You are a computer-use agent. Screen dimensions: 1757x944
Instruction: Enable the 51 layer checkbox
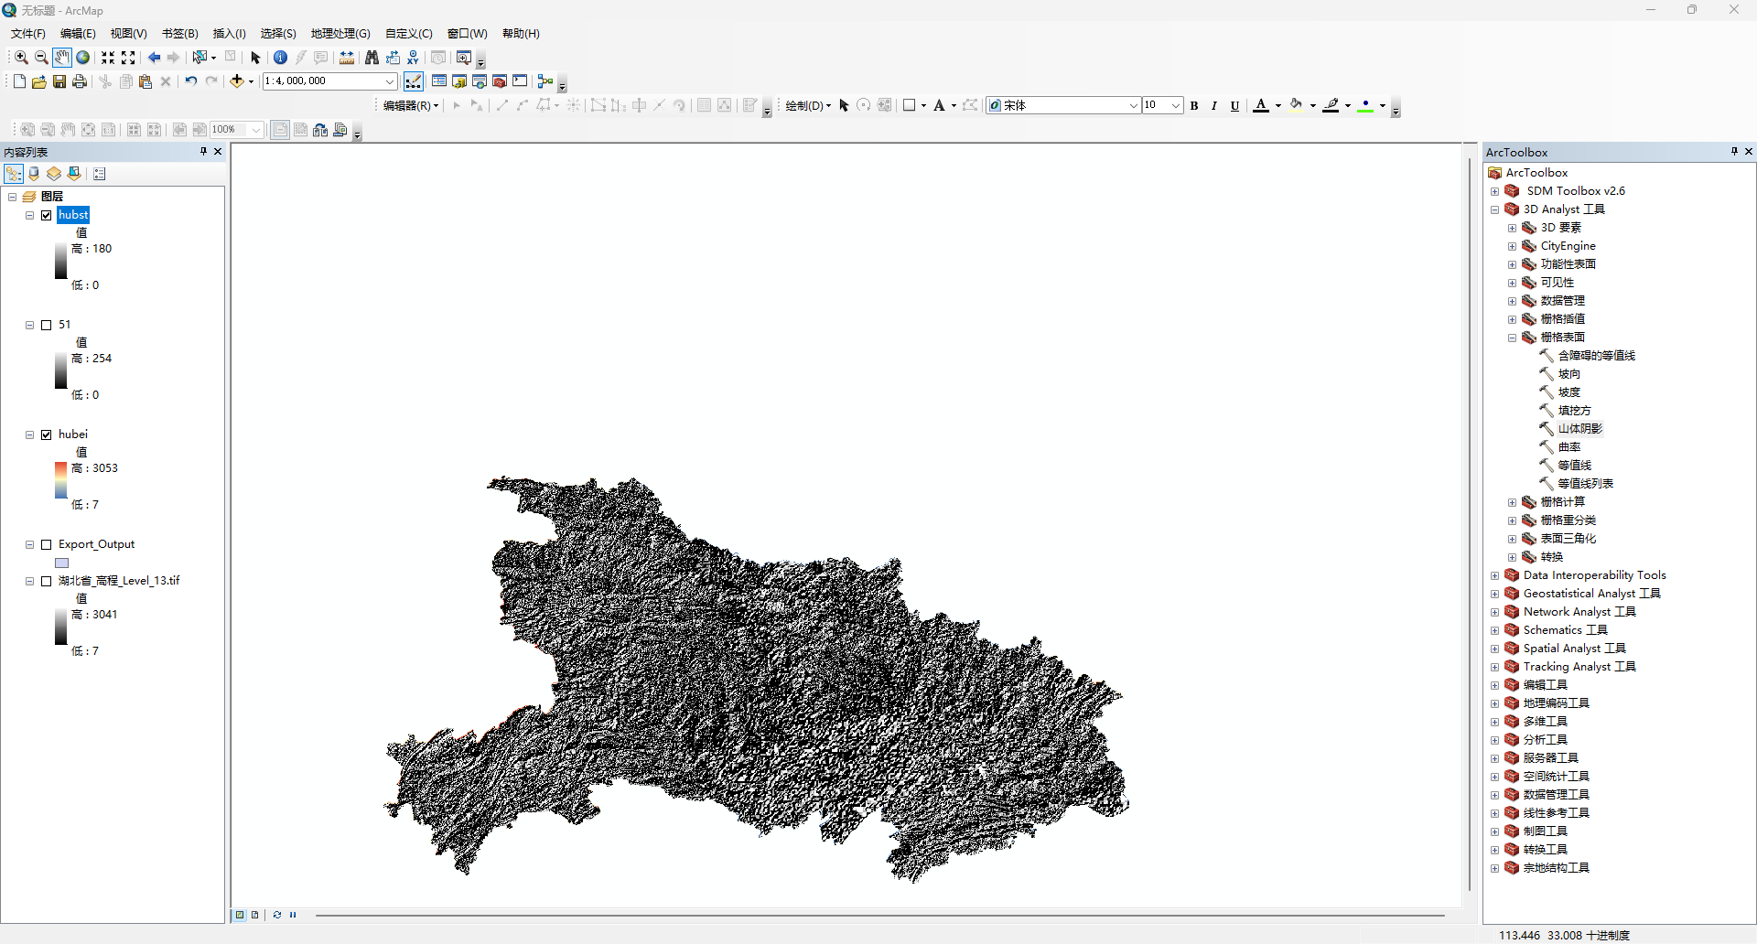(47, 325)
